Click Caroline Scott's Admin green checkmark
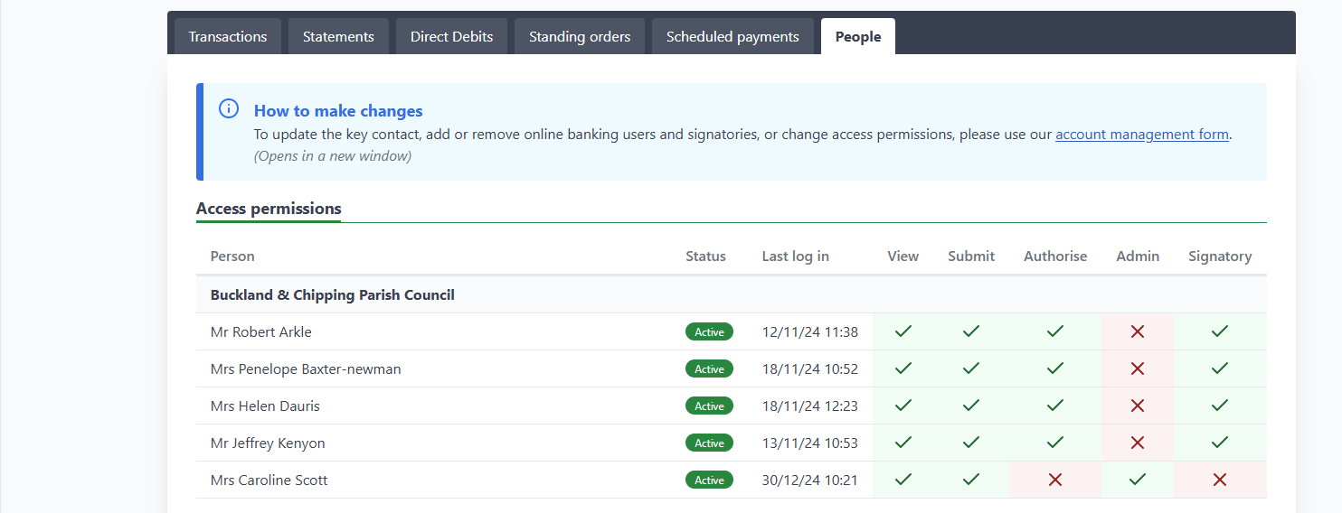Viewport: 1342px width, 513px height. tap(1138, 480)
